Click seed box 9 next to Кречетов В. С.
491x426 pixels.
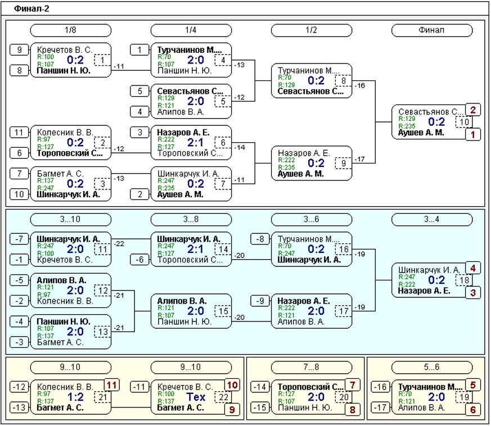coord(20,50)
